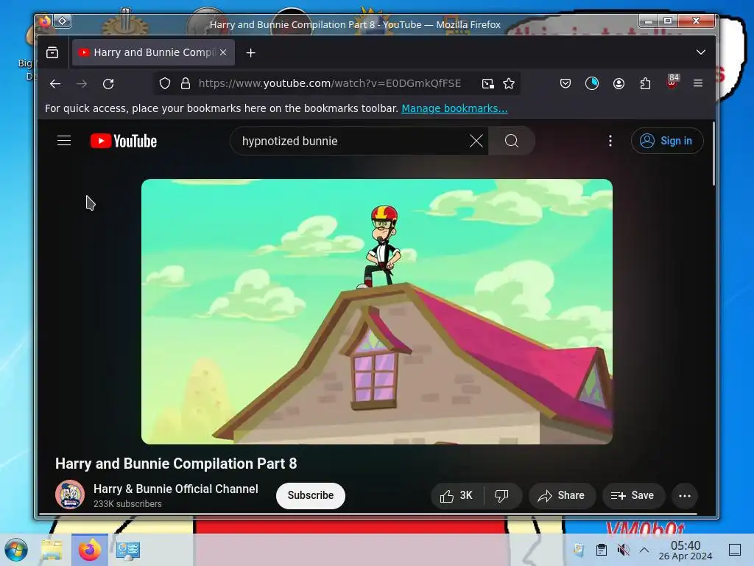Show hidden system tray icons

(644, 550)
